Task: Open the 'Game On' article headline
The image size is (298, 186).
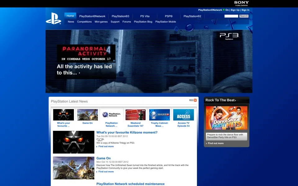Action: click(103, 158)
